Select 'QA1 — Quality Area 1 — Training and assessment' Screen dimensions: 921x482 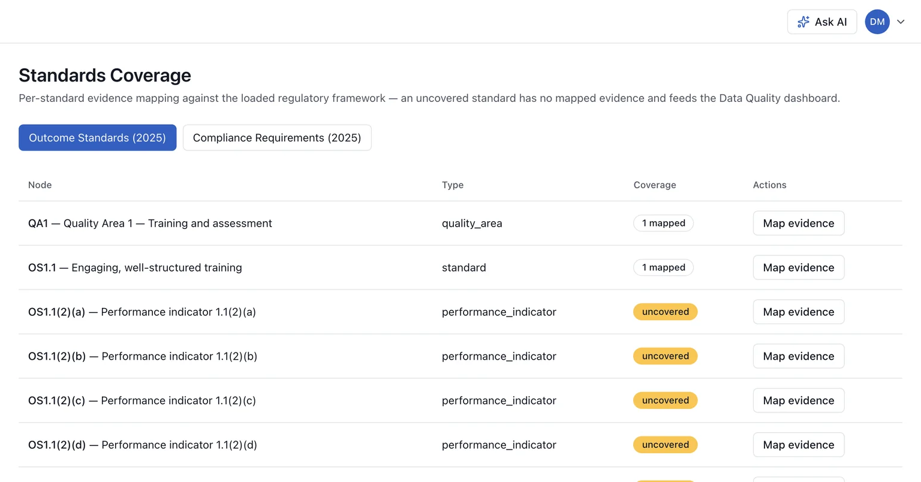(x=150, y=223)
